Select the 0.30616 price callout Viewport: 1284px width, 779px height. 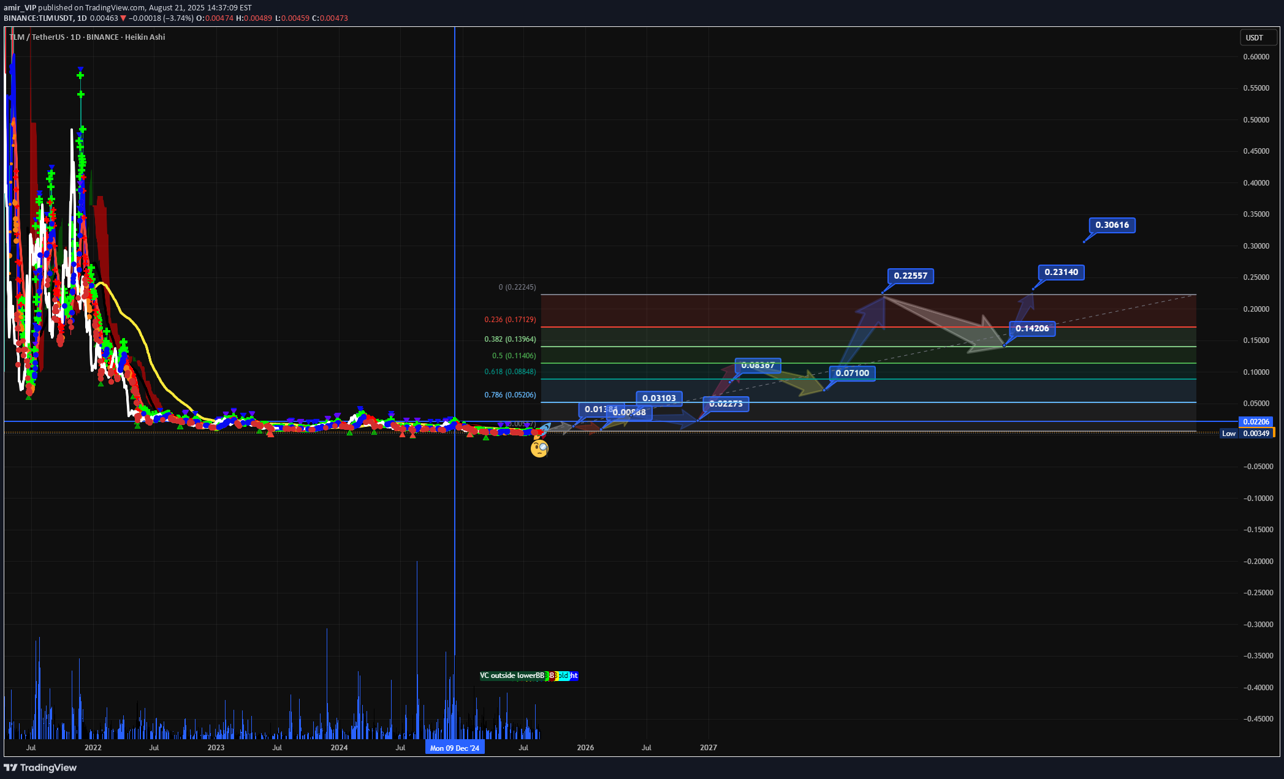1112,225
